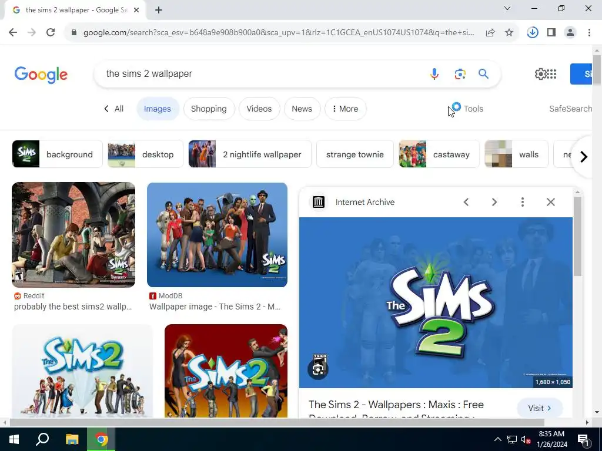602x451 pixels.
Task: Switch to the News tab
Action: click(302, 109)
